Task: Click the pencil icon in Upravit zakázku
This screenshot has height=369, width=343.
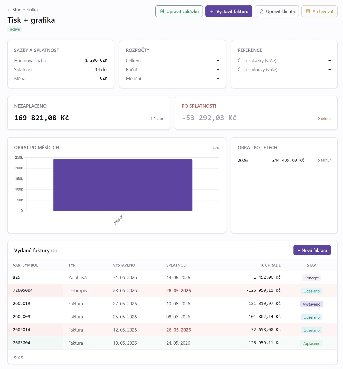Action: (162, 11)
